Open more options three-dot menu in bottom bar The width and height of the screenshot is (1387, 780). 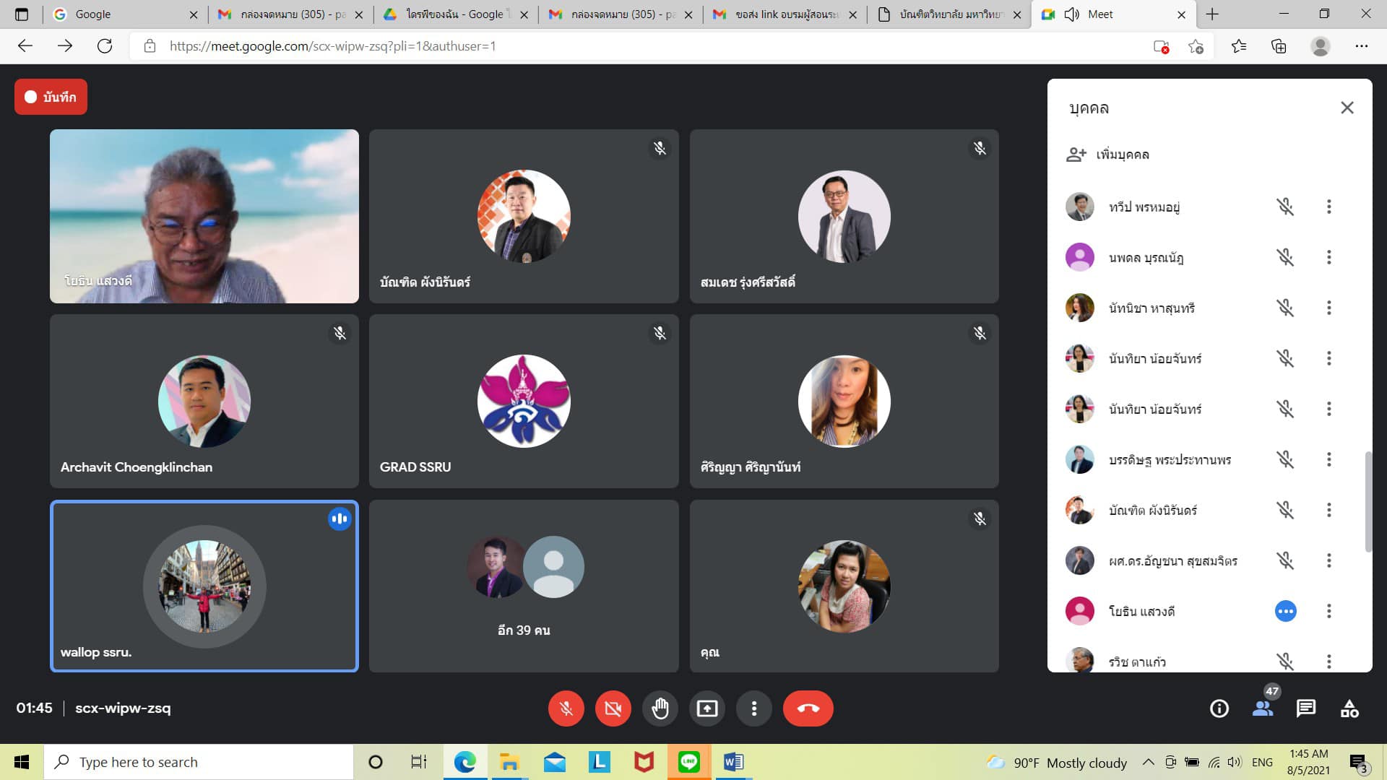point(753,708)
